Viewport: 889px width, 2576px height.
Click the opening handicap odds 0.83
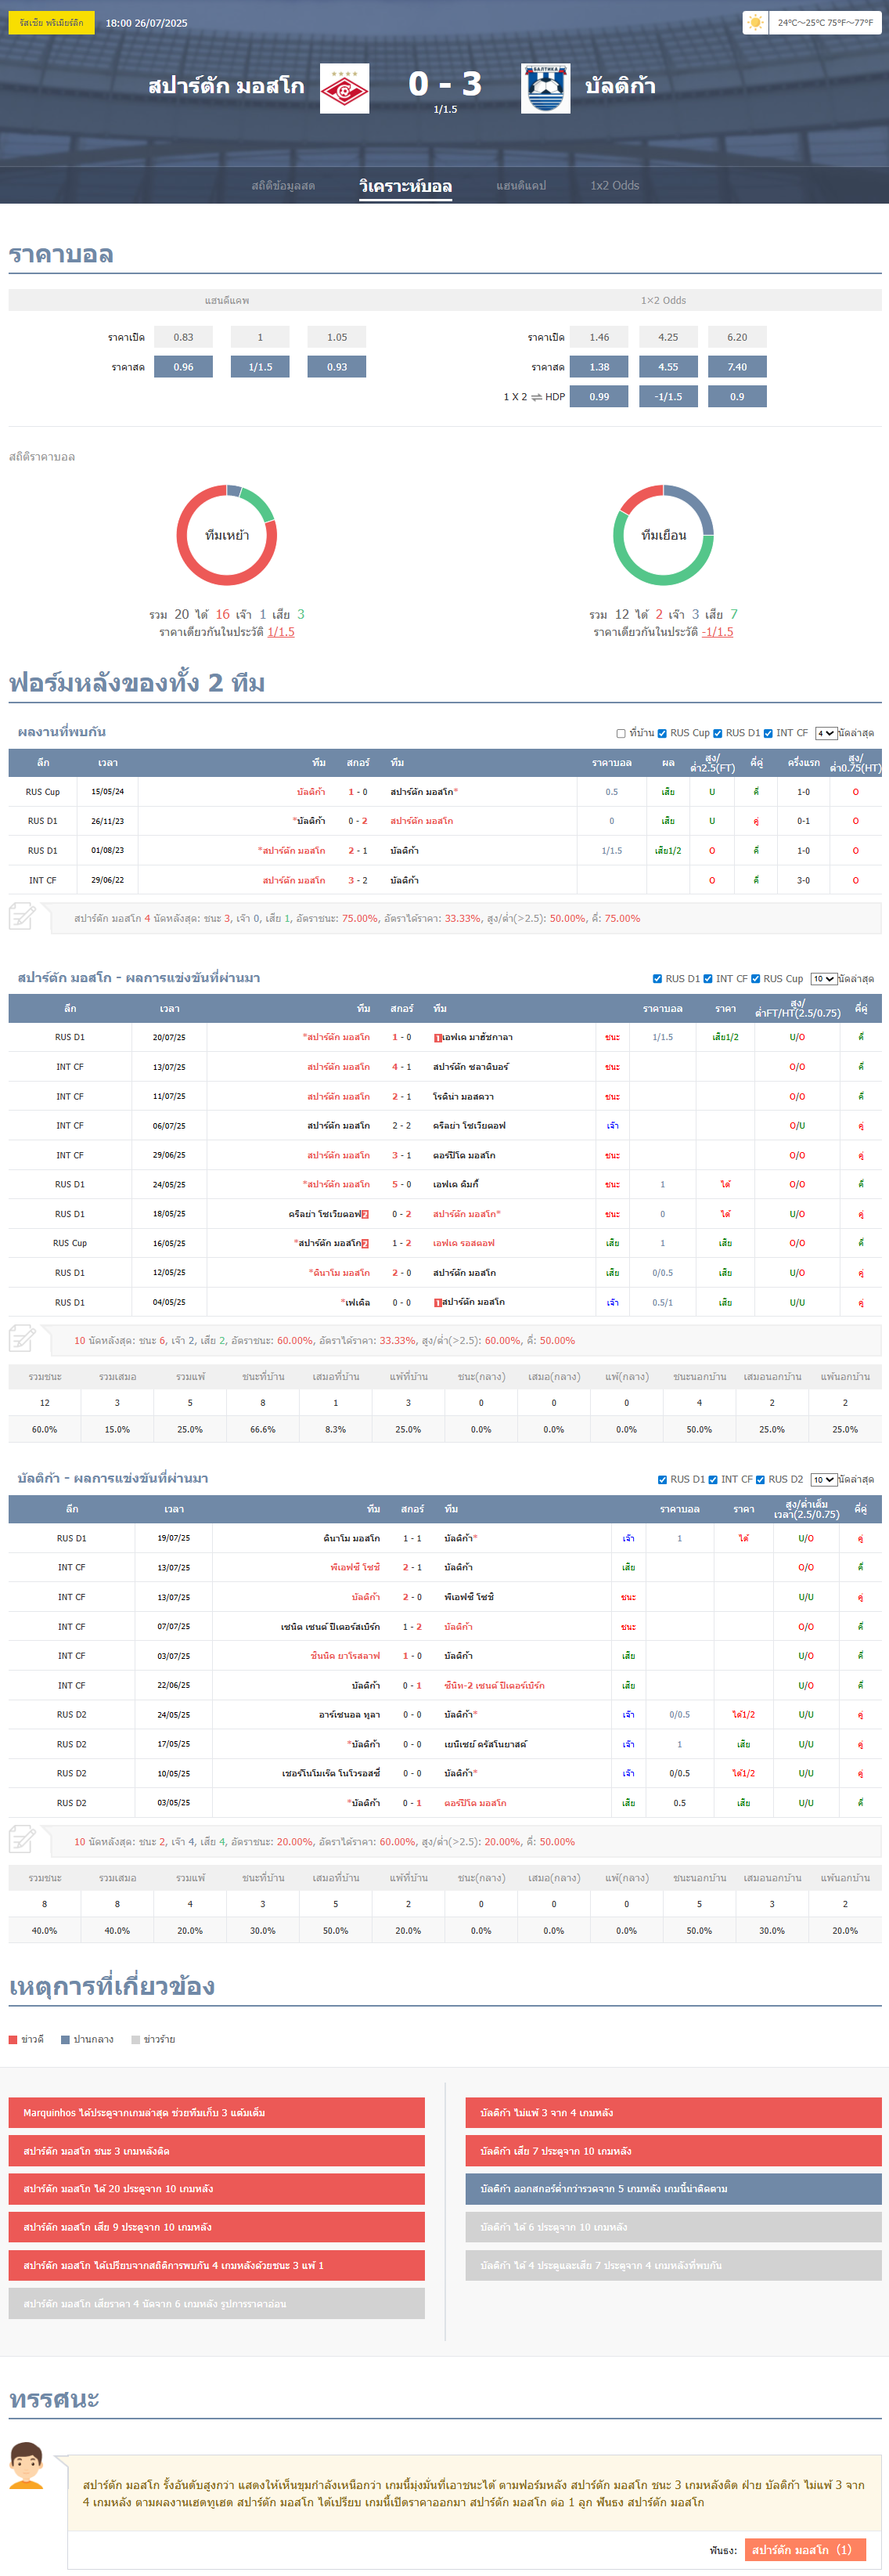pyautogui.click(x=184, y=337)
